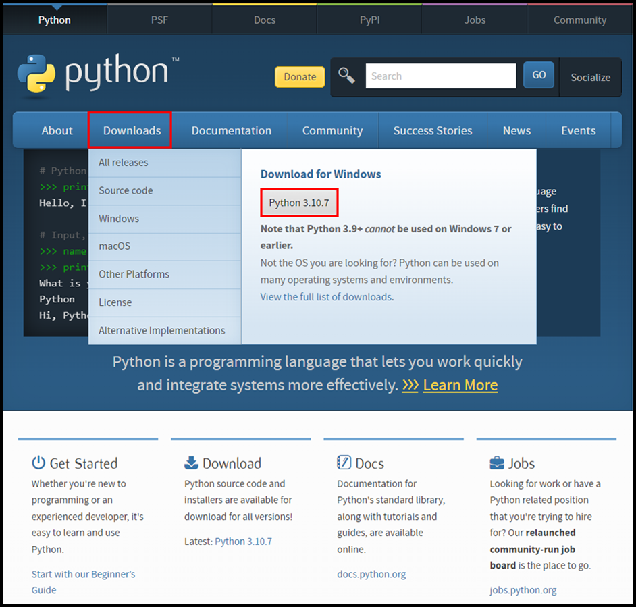
Task: Click the yellow Donate button
Action: tap(300, 77)
